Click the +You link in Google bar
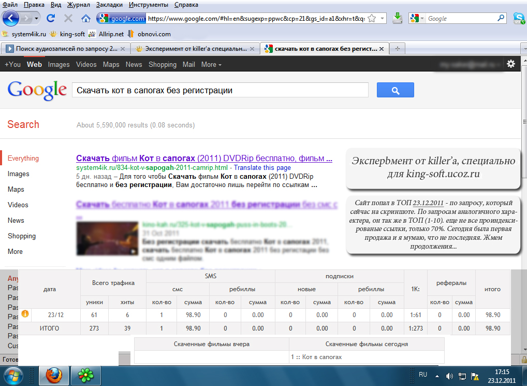Screen dimensions: 527x386 (13, 64)
